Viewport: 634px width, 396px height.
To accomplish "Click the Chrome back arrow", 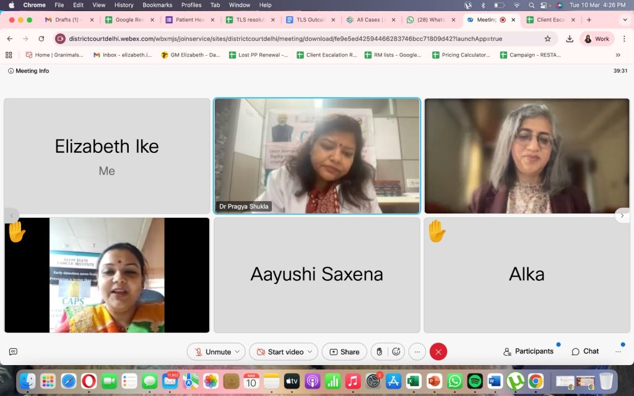I will click(10, 39).
